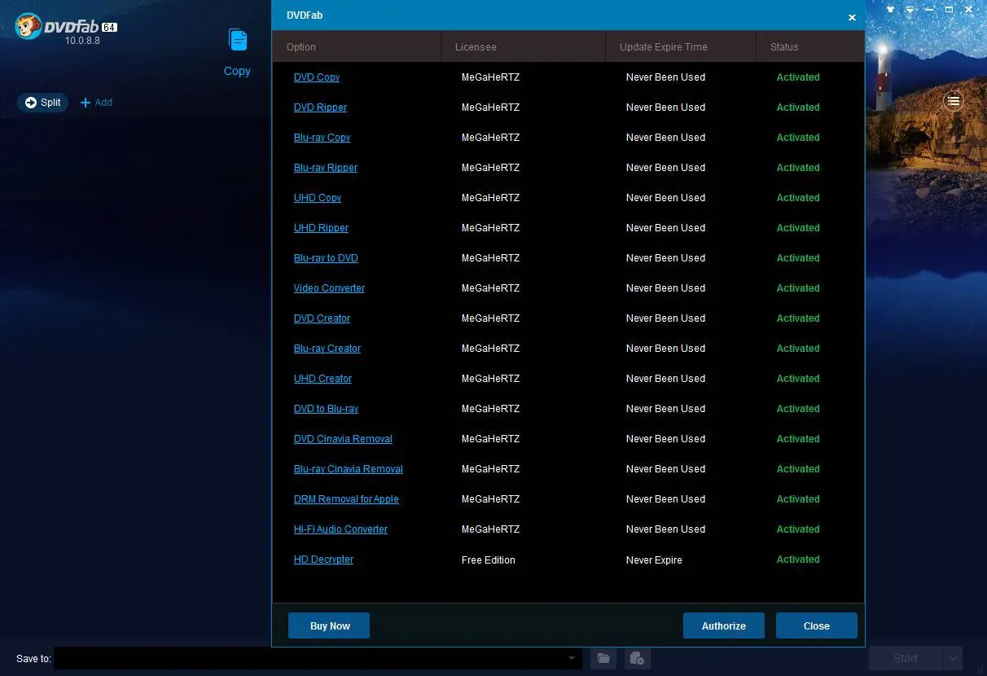Image resolution: width=987 pixels, height=676 pixels.
Task: Click the DVDFab monkey logo
Action: (29, 26)
